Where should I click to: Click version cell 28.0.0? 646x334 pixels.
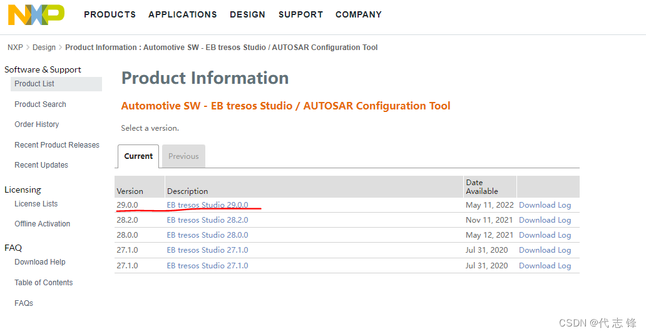point(127,235)
